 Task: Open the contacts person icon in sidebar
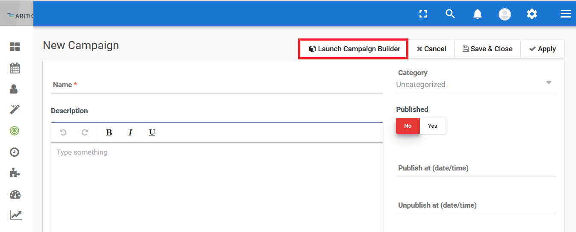[14, 89]
